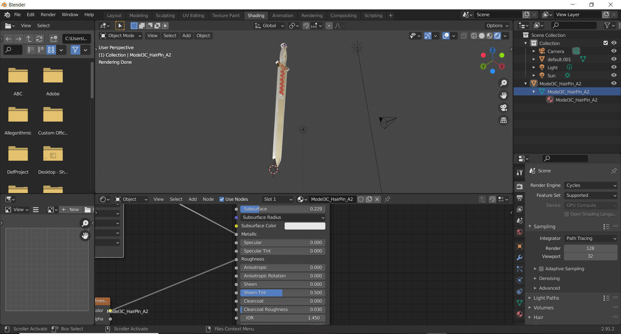Viewport: 621px width, 334px height.
Task: Uncheck the Use Nodes checkbox
Action: [x=222, y=199]
